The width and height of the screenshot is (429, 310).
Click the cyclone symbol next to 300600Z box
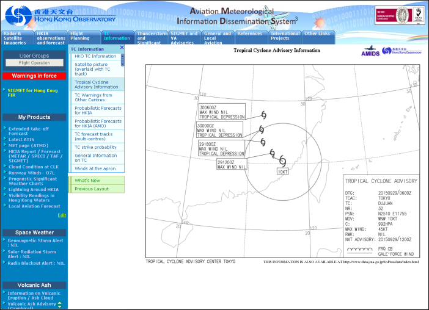(263, 115)
